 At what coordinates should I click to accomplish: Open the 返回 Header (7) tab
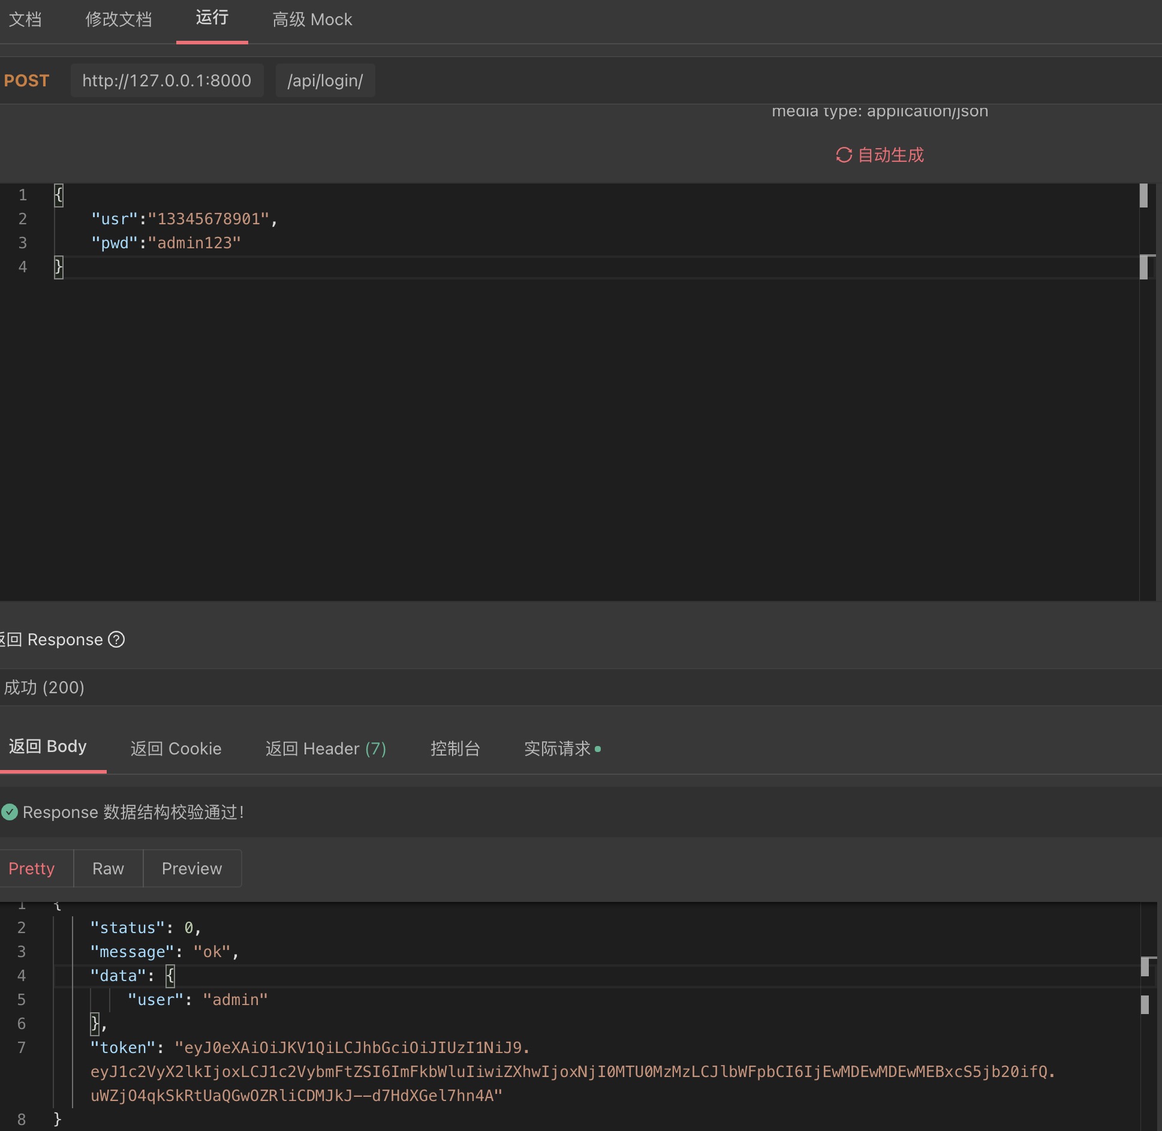(326, 748)
